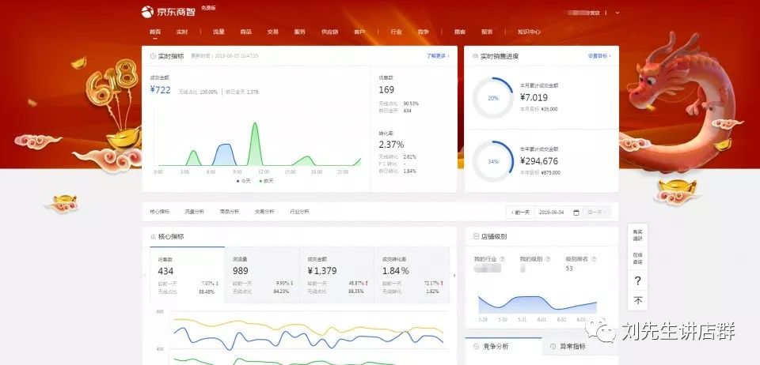The image size is (760, 365).
Task: Click the help icon next to 级别排名
Action: (594, 259)
